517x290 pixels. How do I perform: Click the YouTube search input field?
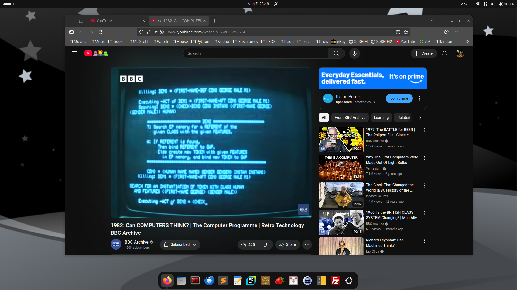tap(255, 53)
